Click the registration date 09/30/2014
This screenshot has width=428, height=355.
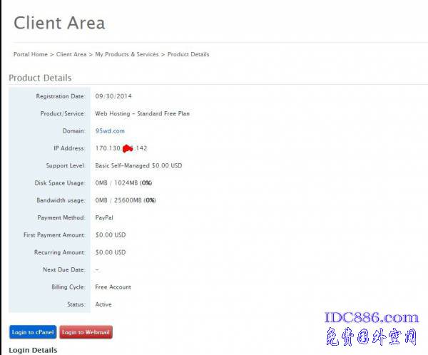[113, 96]
